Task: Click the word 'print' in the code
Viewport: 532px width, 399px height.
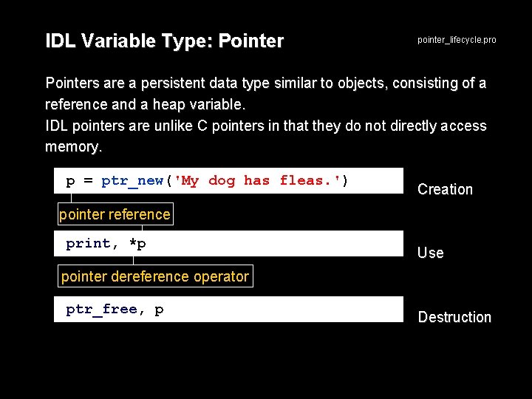Action: pyautogui.click(x=88, y=244)
